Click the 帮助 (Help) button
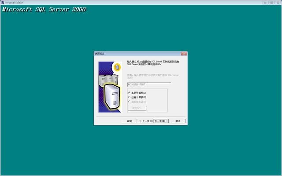The width and height of the screenshot is (282, 176). [x=130, y=121]
